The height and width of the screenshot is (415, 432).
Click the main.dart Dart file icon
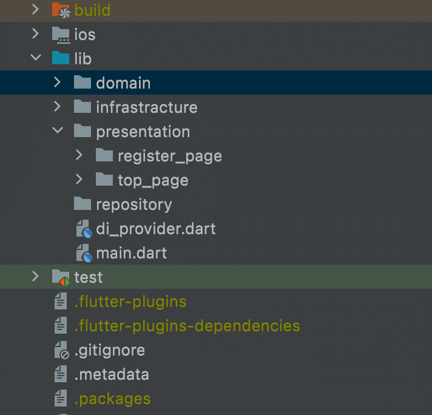(84, 253)
